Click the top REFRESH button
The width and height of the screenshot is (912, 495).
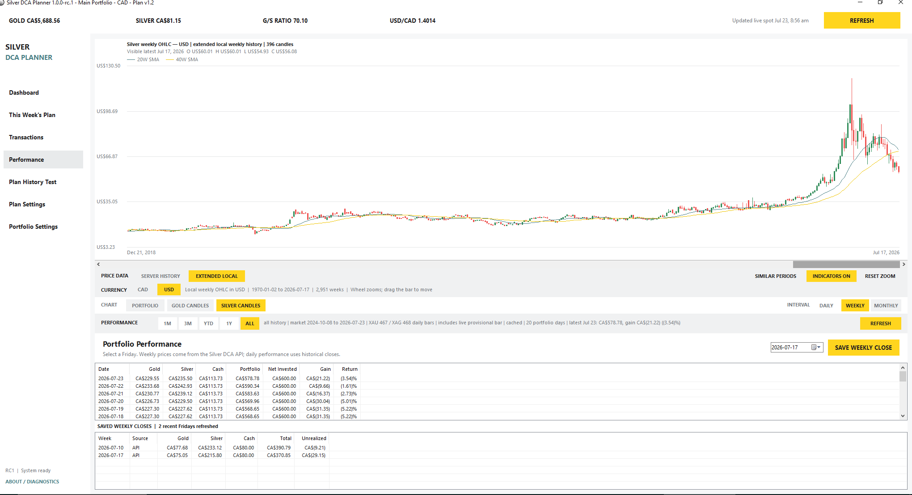click(x=861, y=21)
